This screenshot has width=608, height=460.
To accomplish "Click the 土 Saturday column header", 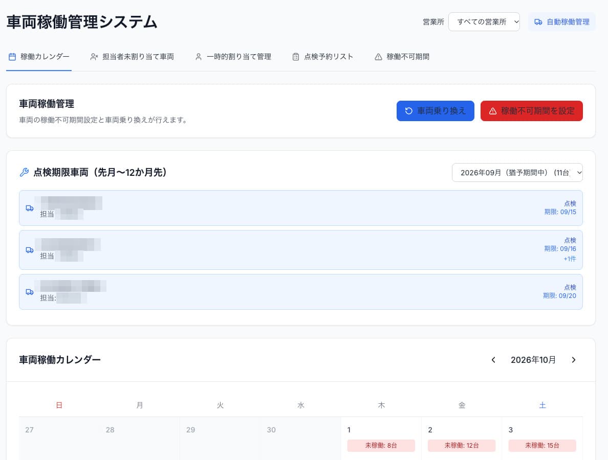I will tap(542, 405).
